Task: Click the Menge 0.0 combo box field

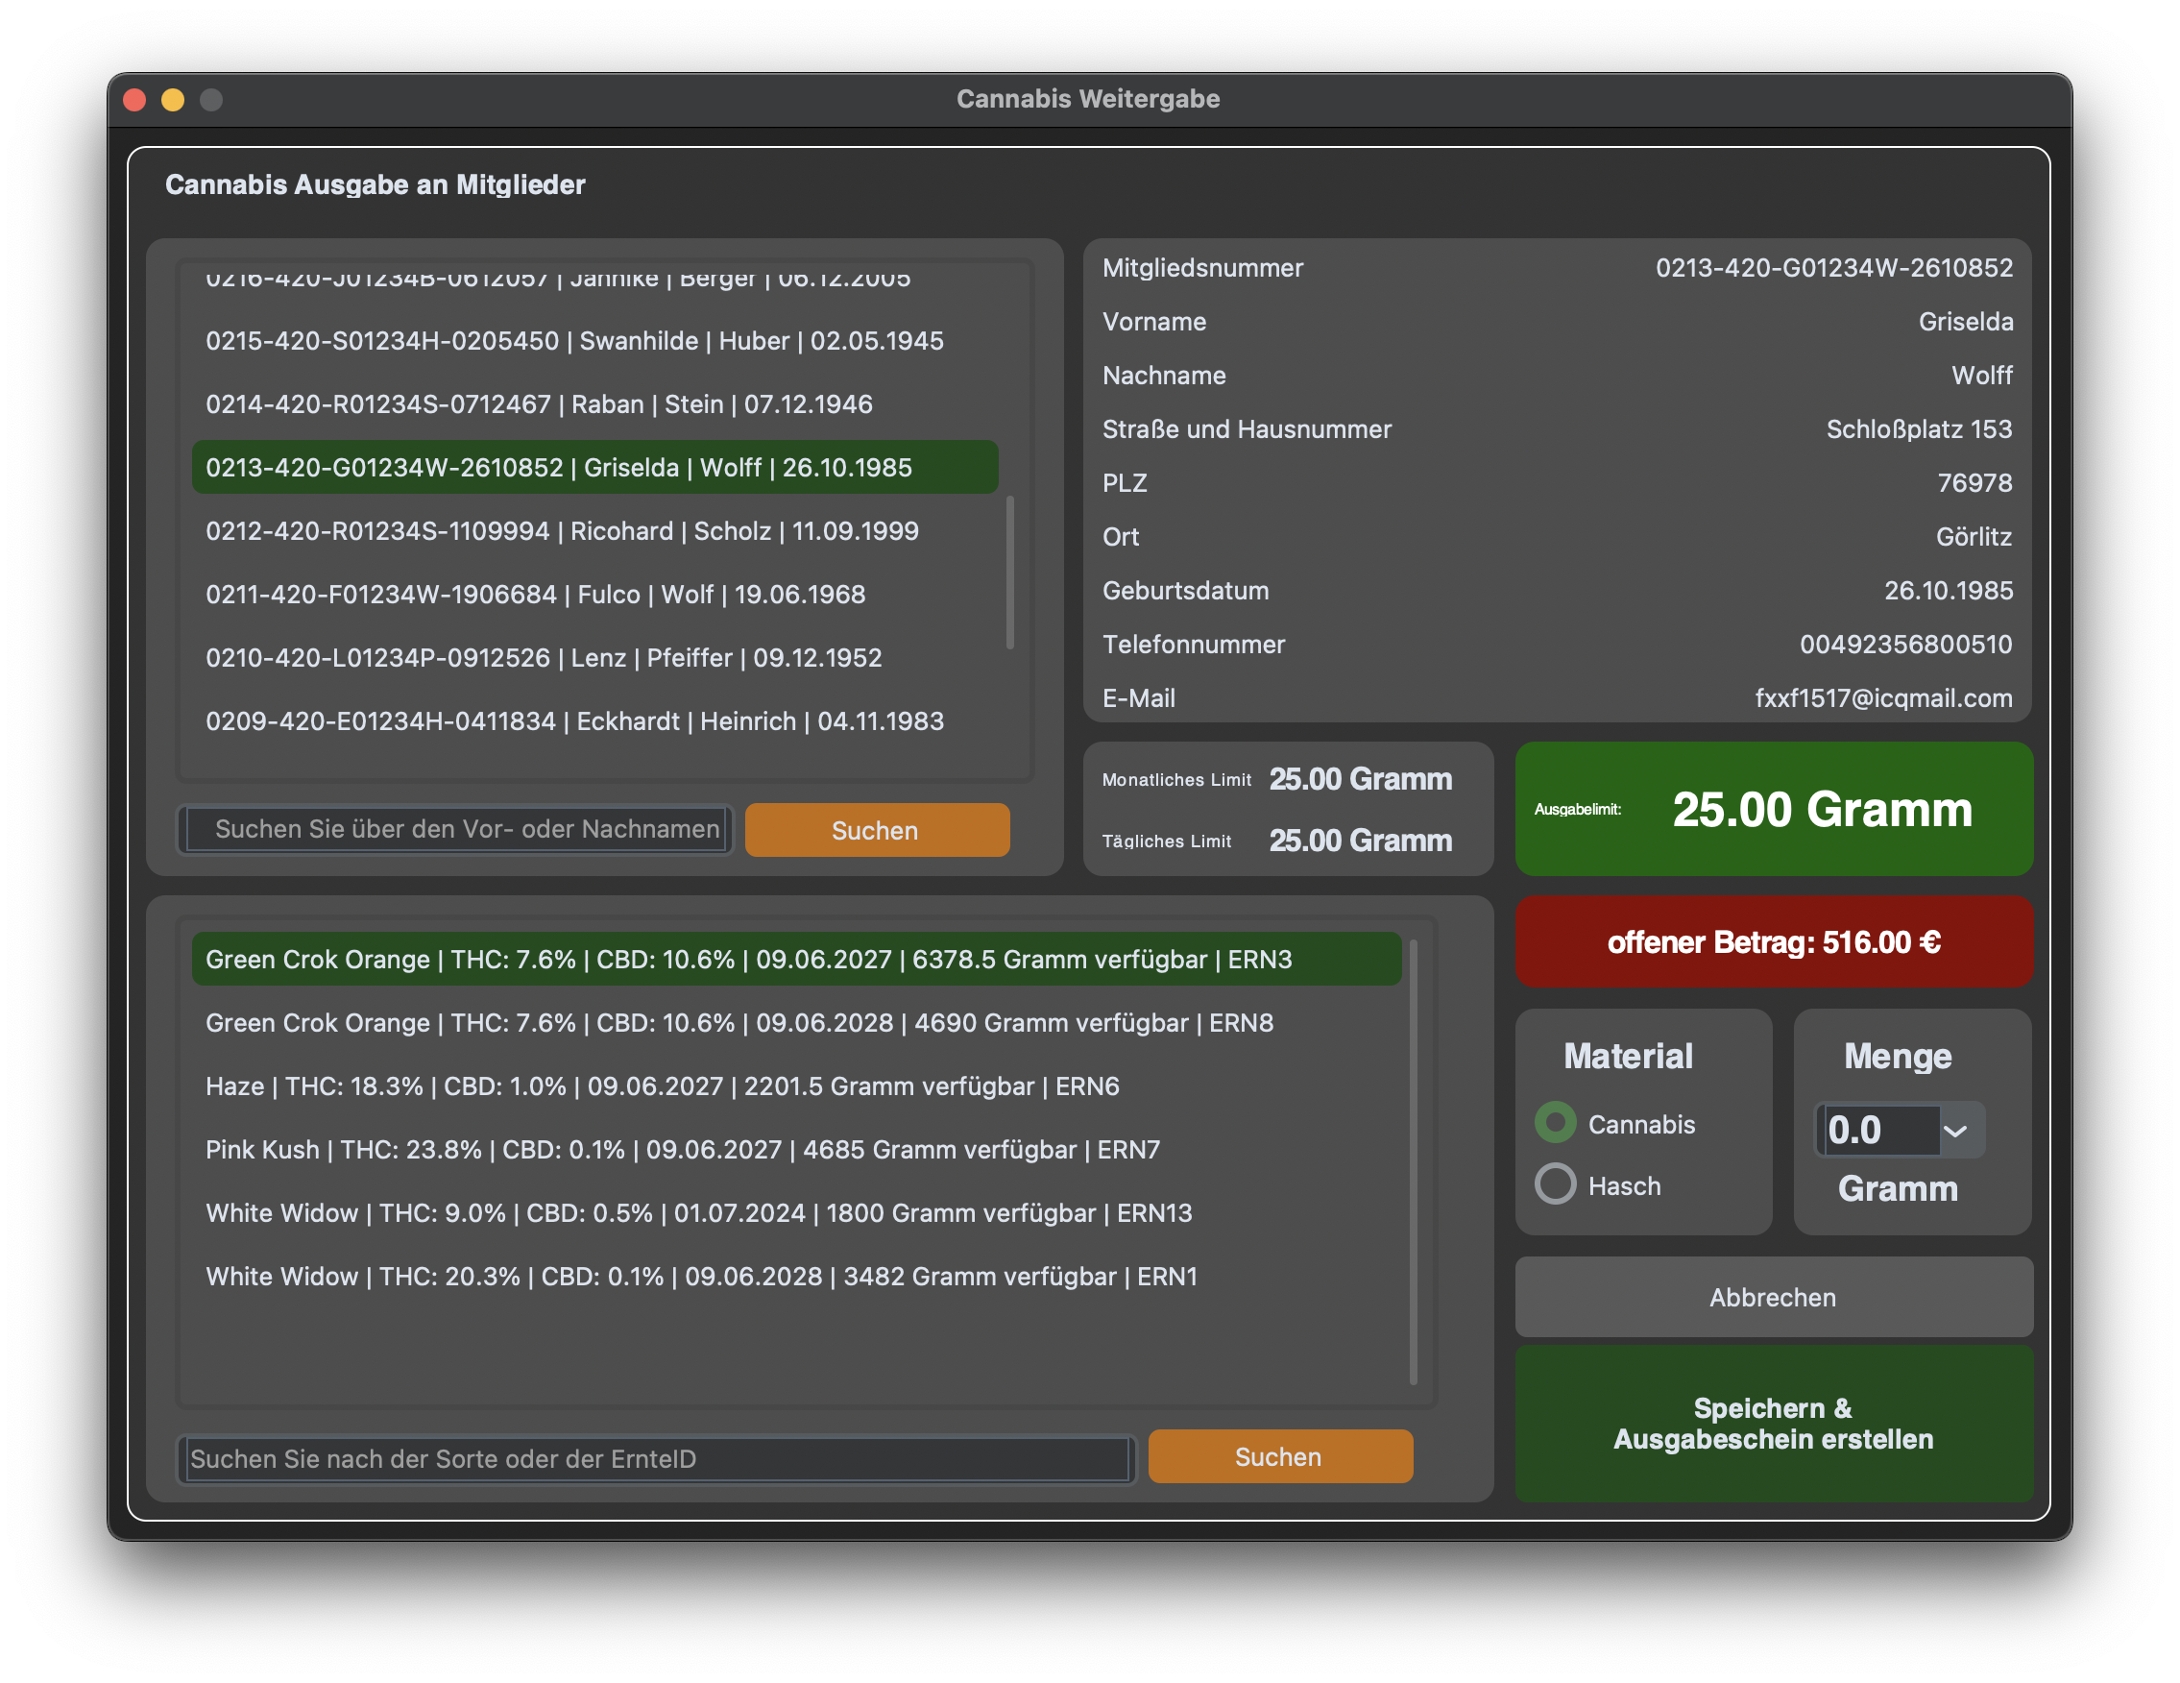Action: tap(1877, 1131)
